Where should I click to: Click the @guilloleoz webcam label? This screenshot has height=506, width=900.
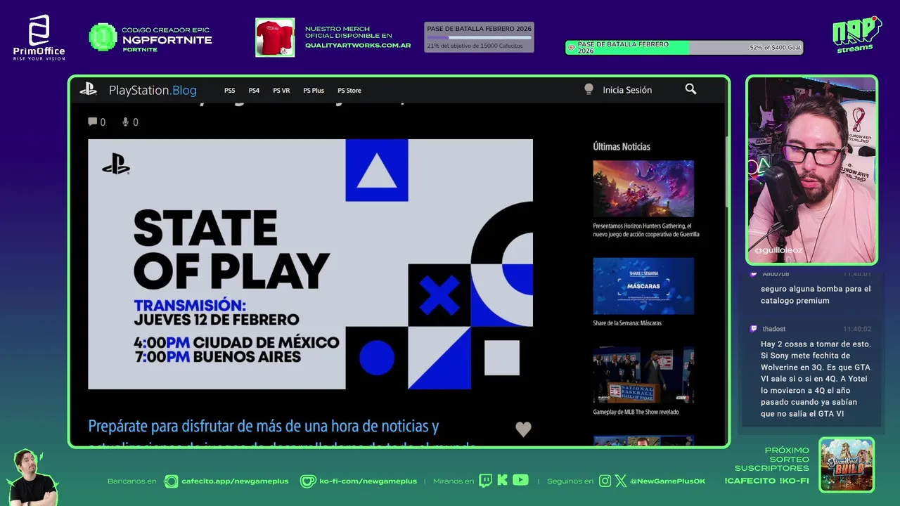click(777, 250)
